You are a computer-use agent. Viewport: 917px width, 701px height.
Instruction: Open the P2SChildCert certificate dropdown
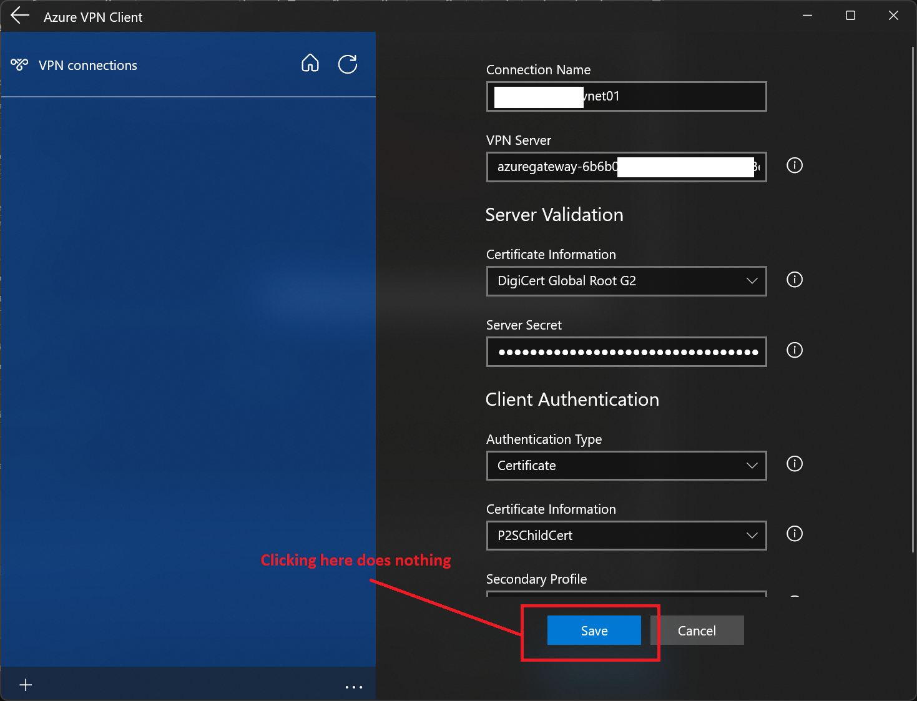pyautogui.click(x=626, y=536)
